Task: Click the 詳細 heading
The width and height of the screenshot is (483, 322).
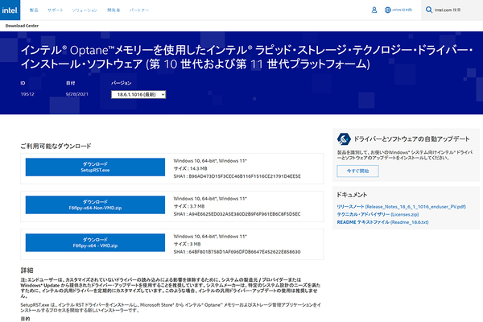Action: [x=27, y=270]
